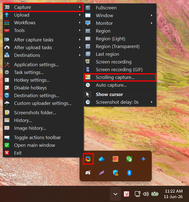The width and height of the screenshot is (189, 202).
Task: Click the ShareX tray icon
Action: 88,159
